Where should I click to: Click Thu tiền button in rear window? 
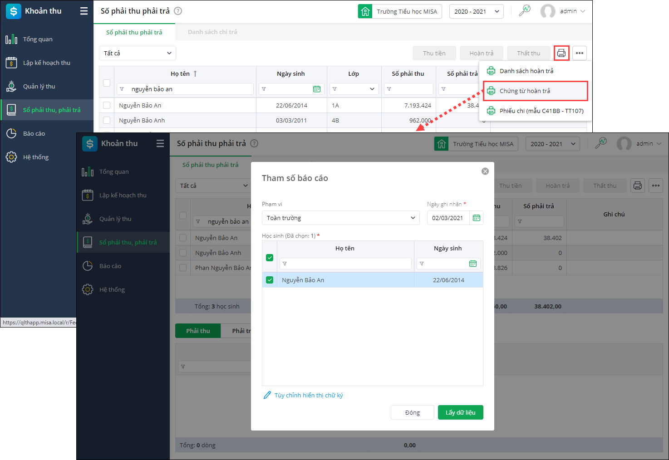click(x=434, y=53)
